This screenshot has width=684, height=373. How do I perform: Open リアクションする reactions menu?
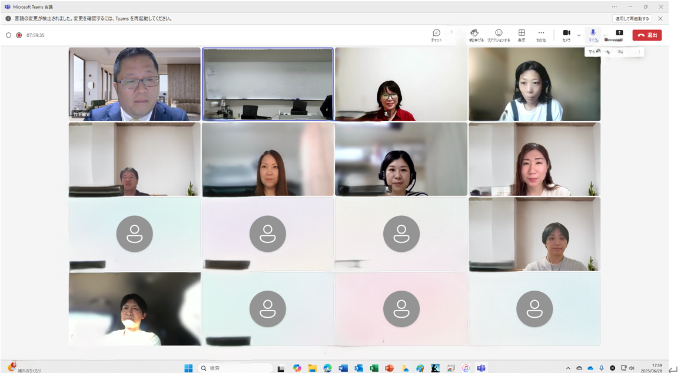point(499,35)
